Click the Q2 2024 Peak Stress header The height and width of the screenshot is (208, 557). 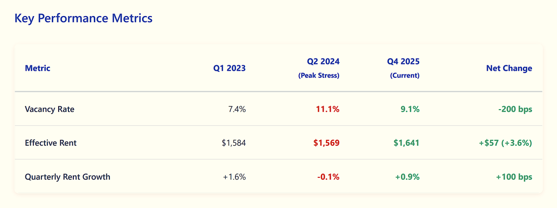[x=320, y=68]
